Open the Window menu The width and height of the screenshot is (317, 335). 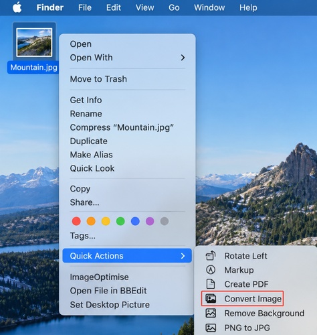point(209,7)
